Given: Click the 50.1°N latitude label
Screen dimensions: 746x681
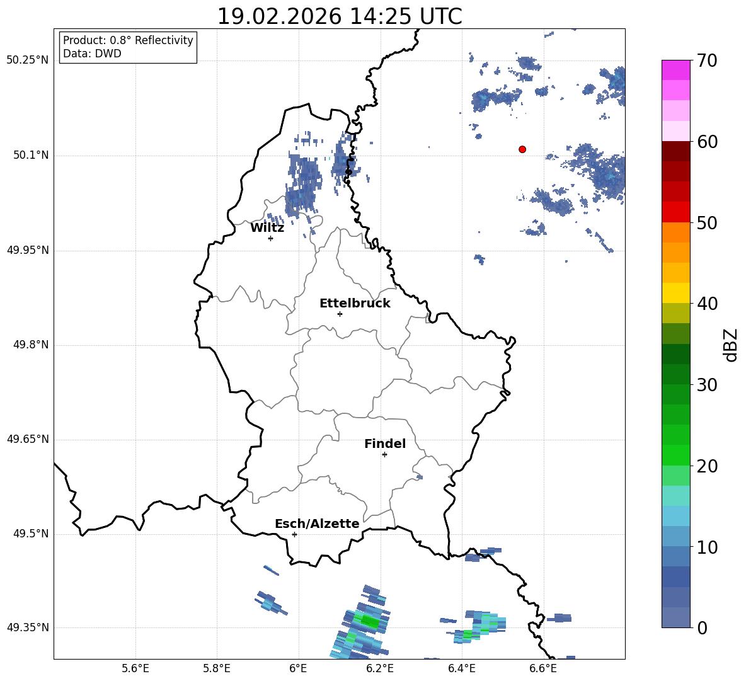Looking at the screenshot, I should click(31, 156).
